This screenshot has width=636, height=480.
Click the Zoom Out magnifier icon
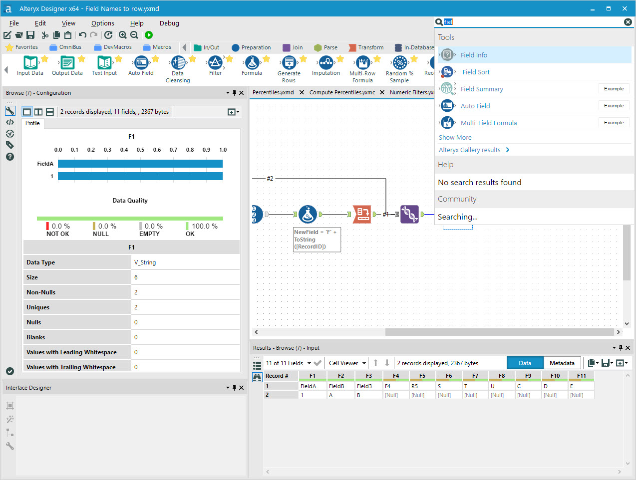coord(134,35)
